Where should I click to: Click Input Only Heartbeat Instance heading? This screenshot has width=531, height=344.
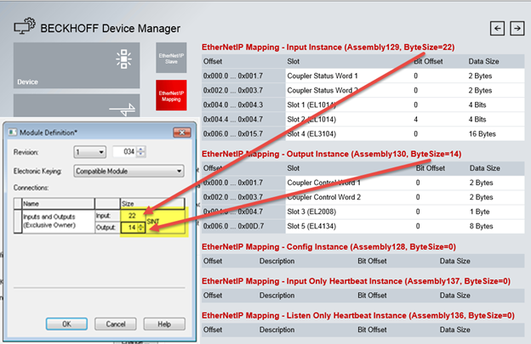pos(356,281)
